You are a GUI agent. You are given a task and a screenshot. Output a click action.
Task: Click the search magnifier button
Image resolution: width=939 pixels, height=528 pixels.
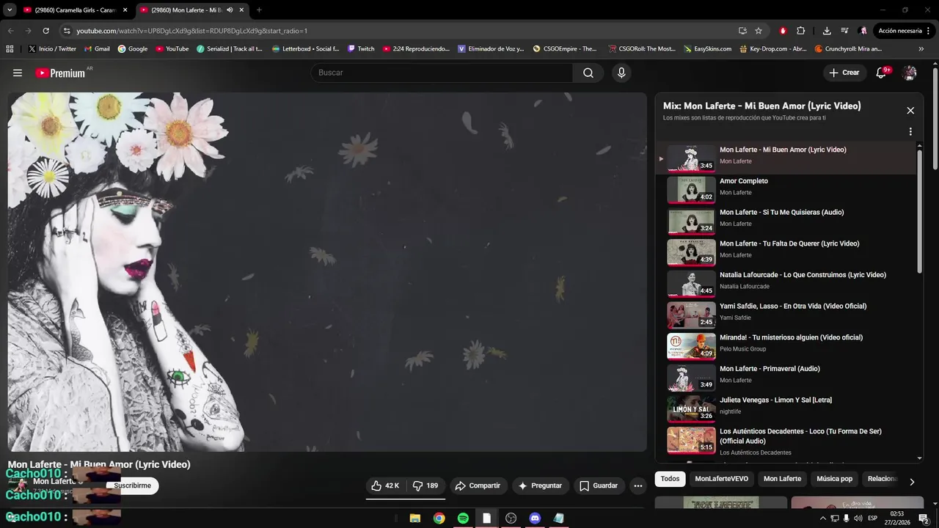point(588,73)
